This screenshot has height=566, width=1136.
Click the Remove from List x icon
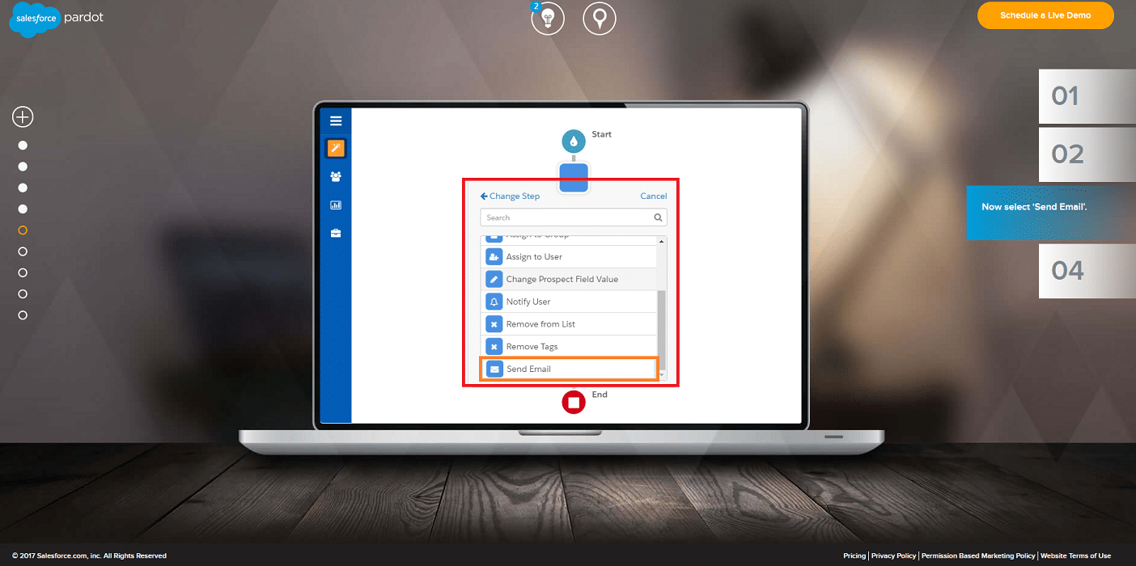pyautogui.click(x=494, y=324)
